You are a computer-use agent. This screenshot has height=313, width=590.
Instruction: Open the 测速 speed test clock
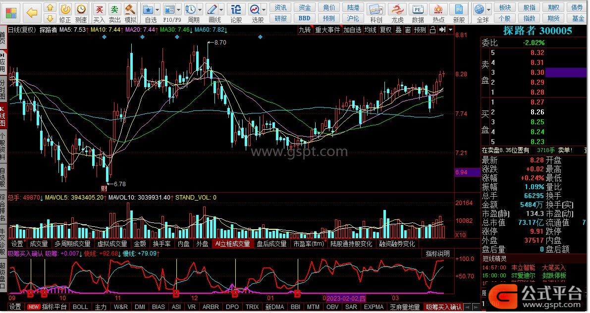point(81,13)
